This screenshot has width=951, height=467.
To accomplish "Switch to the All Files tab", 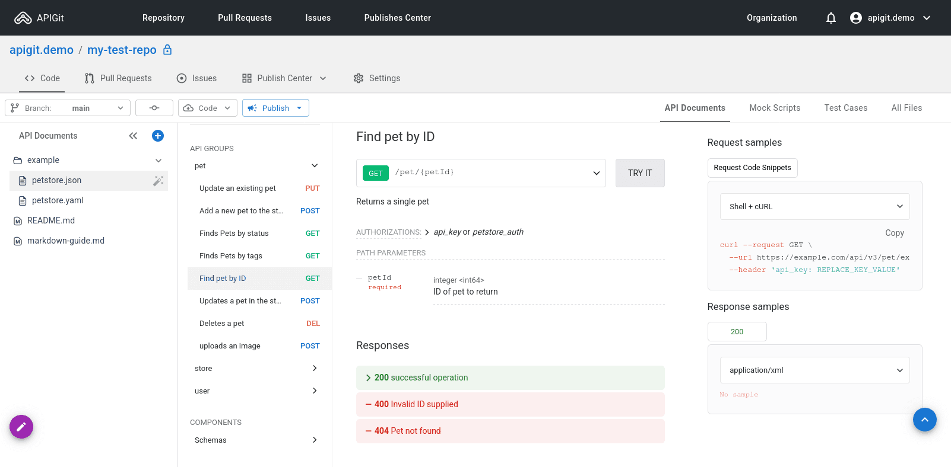I will (x=906, y=108).
